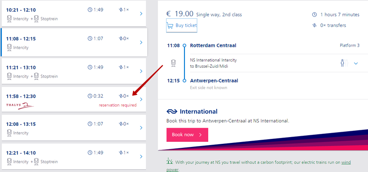Image resolution: width=368 pixels, height=172 pixels.
Task: Select the 11:21 - 13:10 trip option
Action: pos(74,71)
